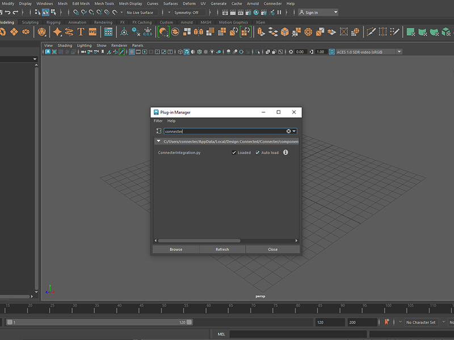Click the viewport camera select icon
This screenshot has width=454, height=340.
[83, 52]
